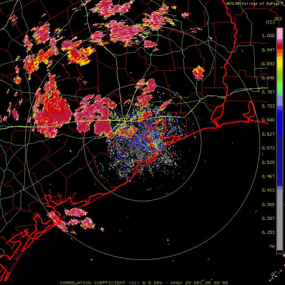Pick the light pink segment atop the color bar

click(x=280, y=34)
